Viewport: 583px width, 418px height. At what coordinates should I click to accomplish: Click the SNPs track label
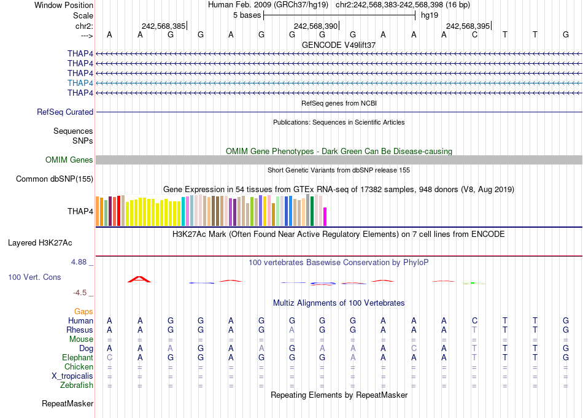pyautogui.click(x=83, y=141)
